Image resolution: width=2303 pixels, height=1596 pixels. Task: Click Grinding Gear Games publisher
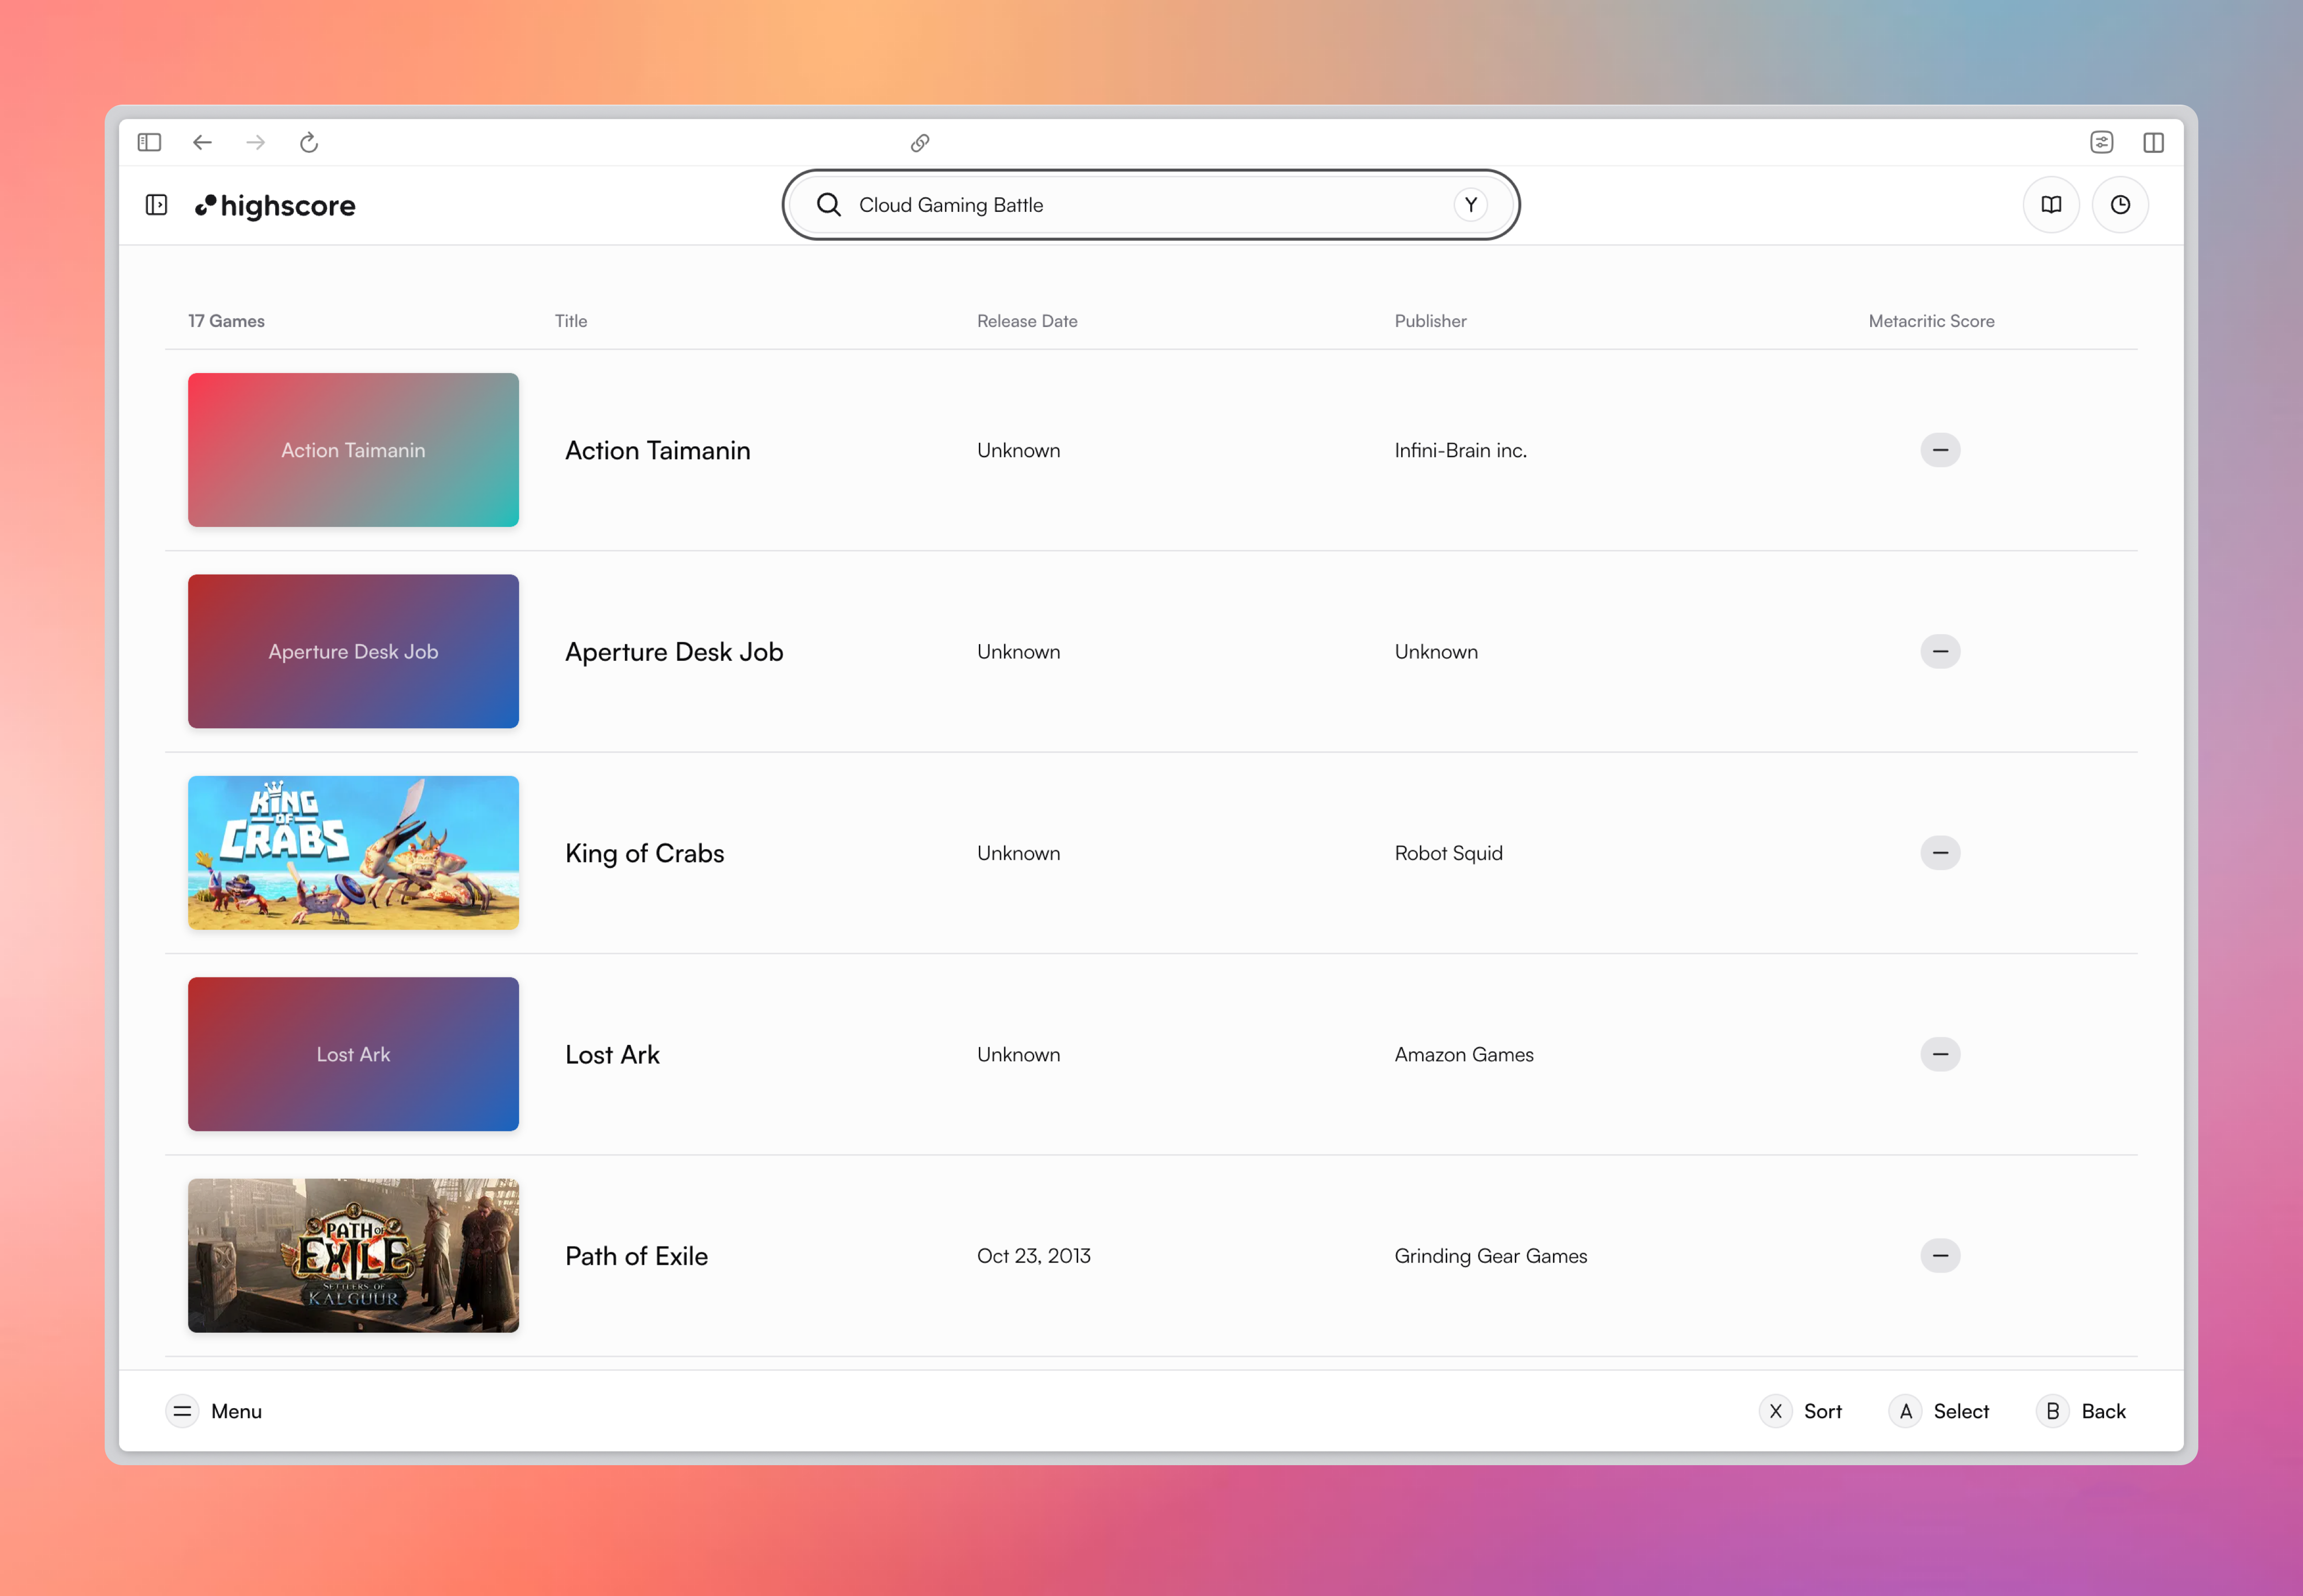1490,1255
